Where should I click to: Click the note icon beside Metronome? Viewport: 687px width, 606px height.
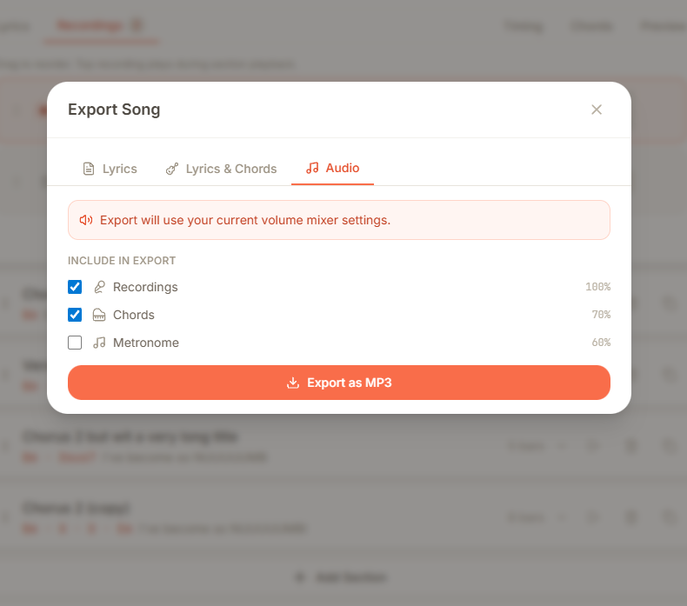(x=99, y=343)
